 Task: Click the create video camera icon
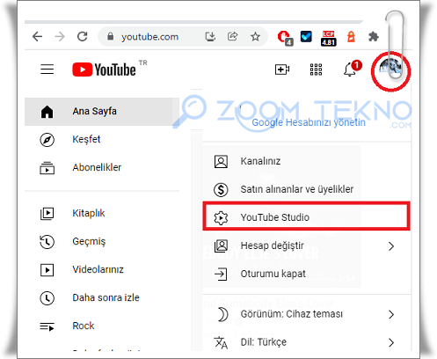click(282, 70)
